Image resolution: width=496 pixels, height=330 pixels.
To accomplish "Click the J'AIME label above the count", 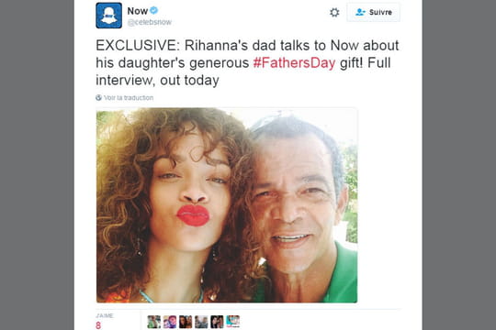I will pyautogui.click(x=105, y=315).
